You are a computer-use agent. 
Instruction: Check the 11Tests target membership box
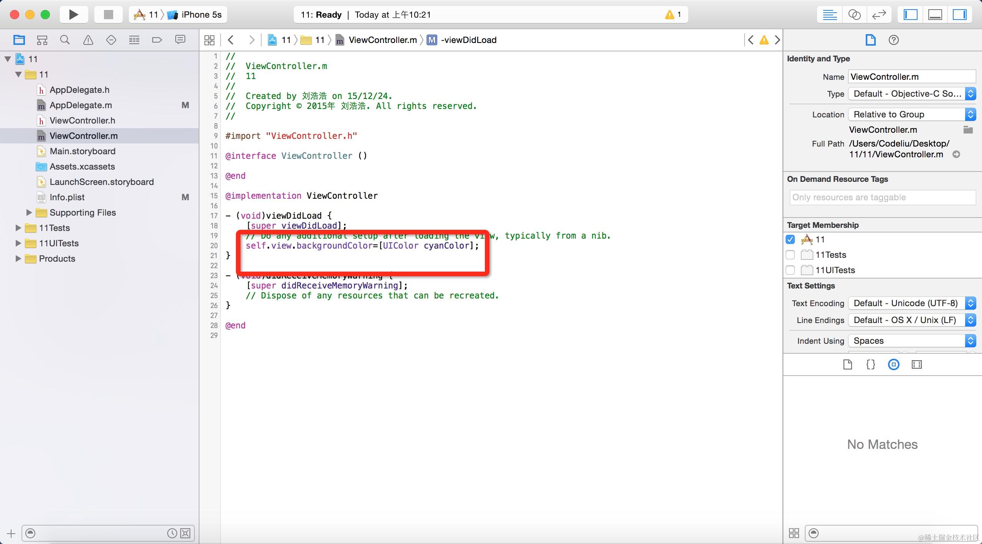pyautogui.click(x=790, y=255)
